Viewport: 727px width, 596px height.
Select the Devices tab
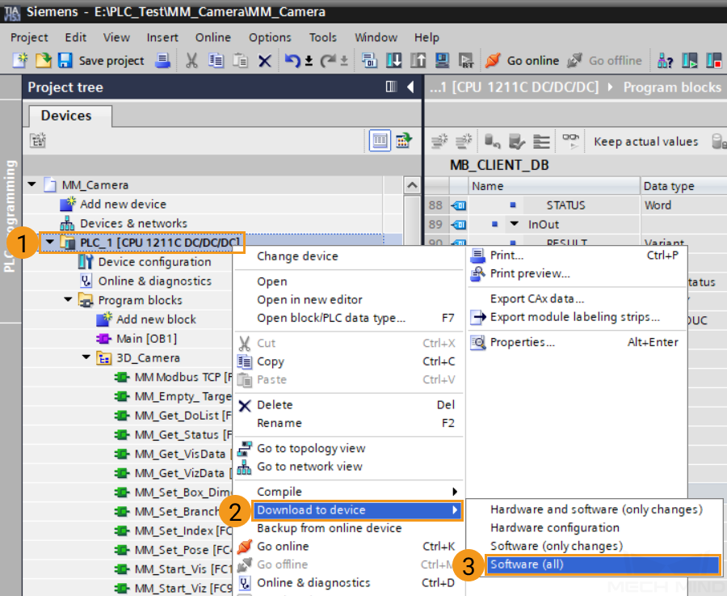click(66, 116)
